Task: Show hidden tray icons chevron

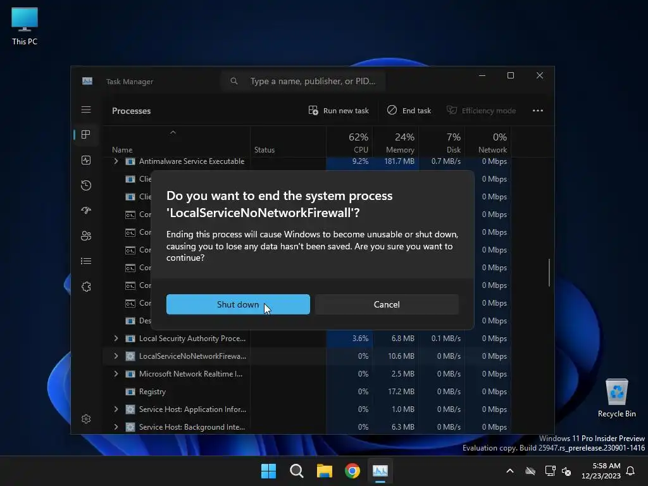Action: click(510, 471)
